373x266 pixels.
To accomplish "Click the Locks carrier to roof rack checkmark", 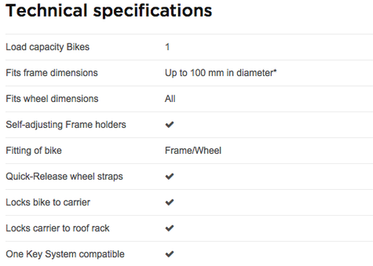I will click(169, 228).
